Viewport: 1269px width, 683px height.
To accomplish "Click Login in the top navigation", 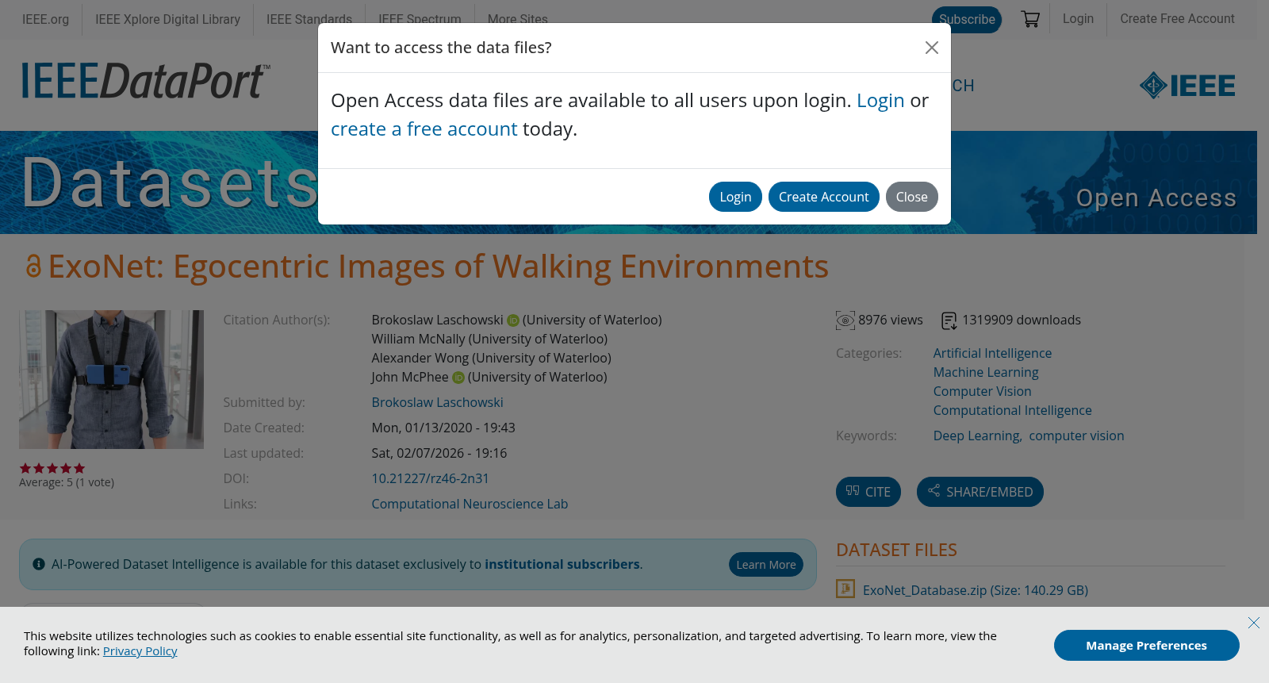I will pyautogui.click(x=1078, y=19).
